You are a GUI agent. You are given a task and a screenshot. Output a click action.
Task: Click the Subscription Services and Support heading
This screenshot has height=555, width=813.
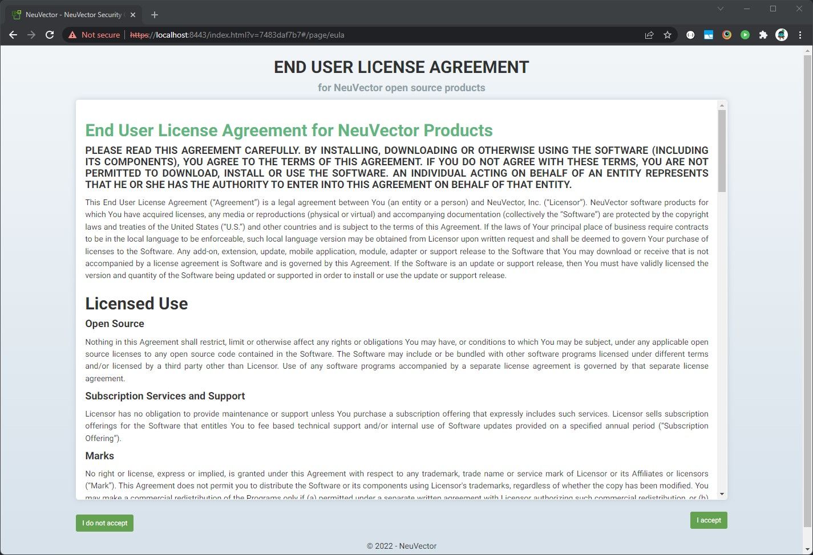(x=165, y=396)
